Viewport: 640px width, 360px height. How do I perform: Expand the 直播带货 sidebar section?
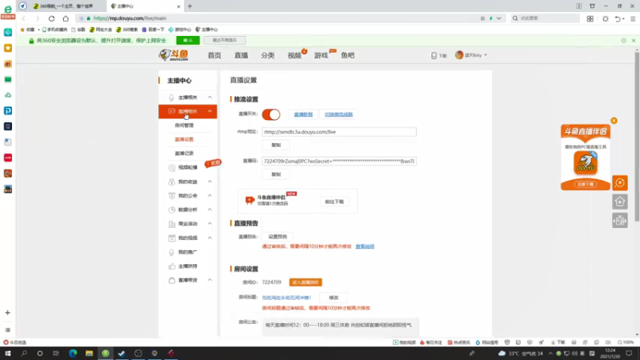click(210, 280)
